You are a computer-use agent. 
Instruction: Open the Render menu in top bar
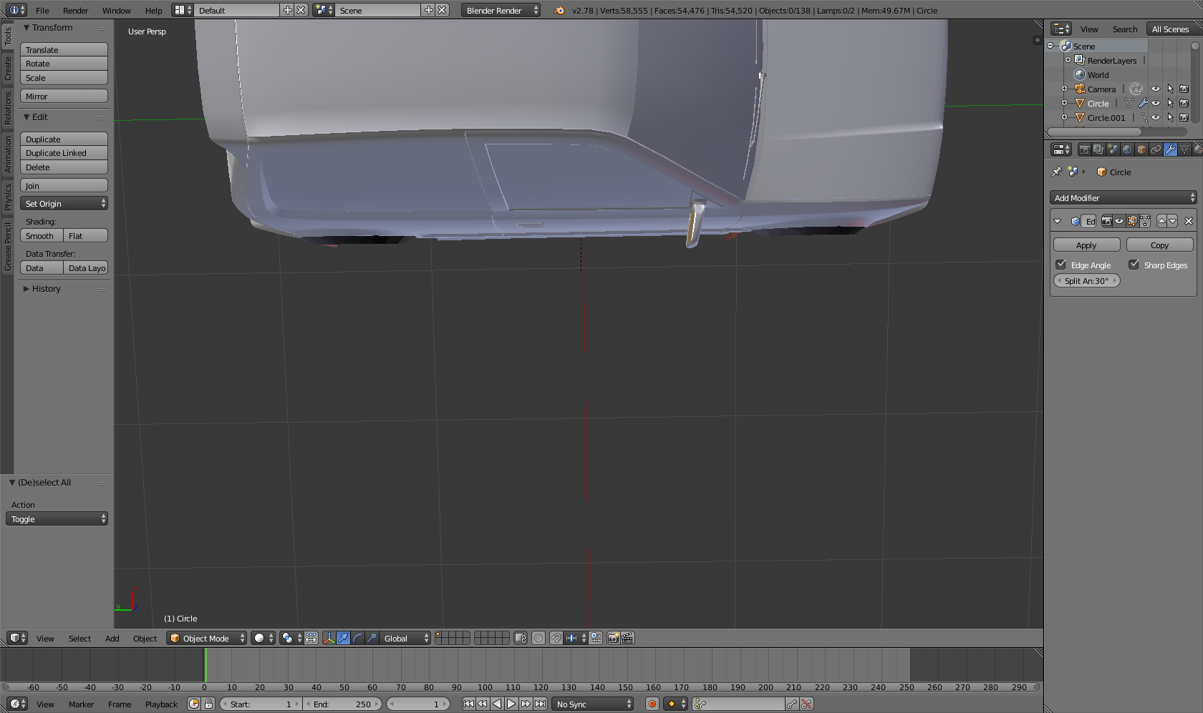tap(75, 11)
